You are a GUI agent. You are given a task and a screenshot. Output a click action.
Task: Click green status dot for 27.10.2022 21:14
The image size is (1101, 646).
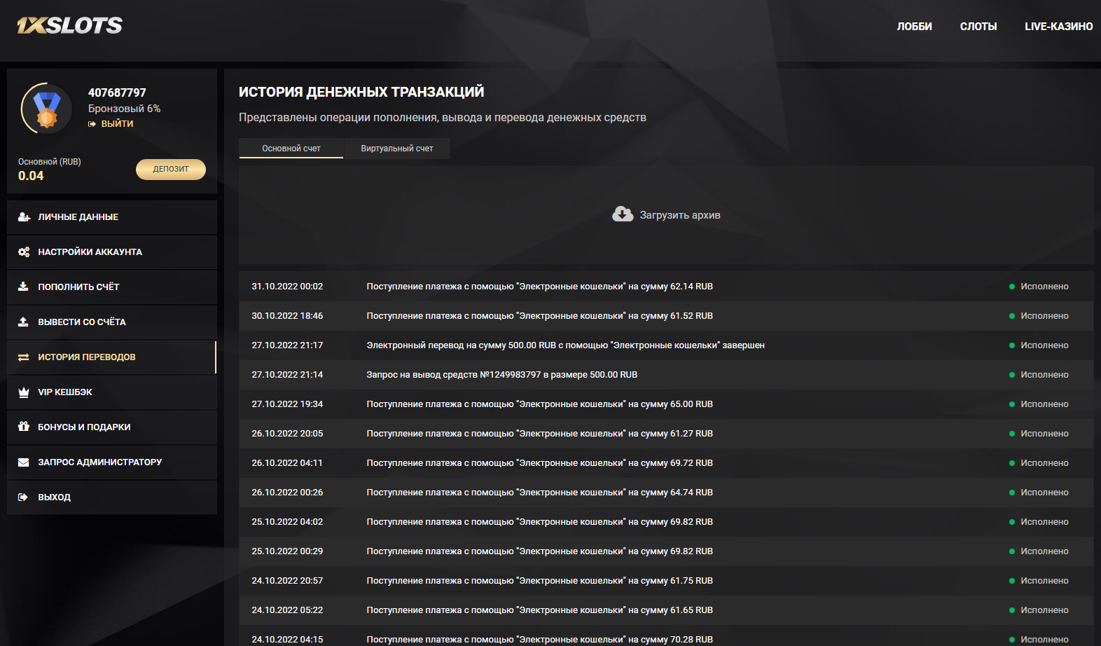click(1012, 375)
